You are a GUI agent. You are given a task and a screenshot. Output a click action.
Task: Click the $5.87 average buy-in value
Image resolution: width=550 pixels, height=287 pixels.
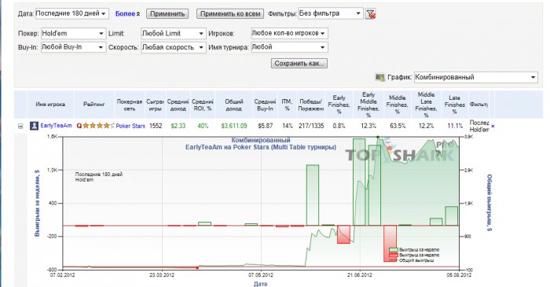point(266,126)
